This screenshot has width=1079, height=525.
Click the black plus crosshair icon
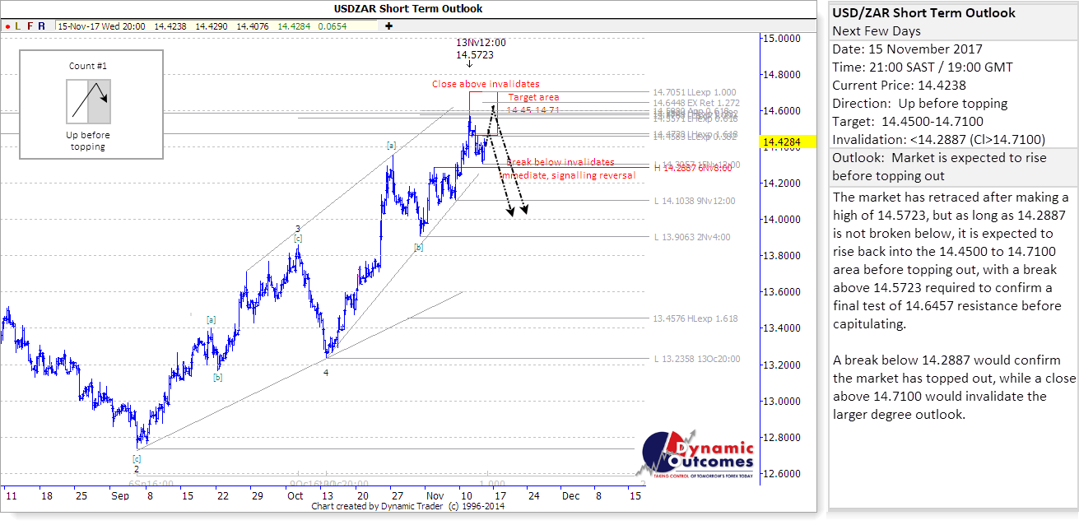coord(388,26)
